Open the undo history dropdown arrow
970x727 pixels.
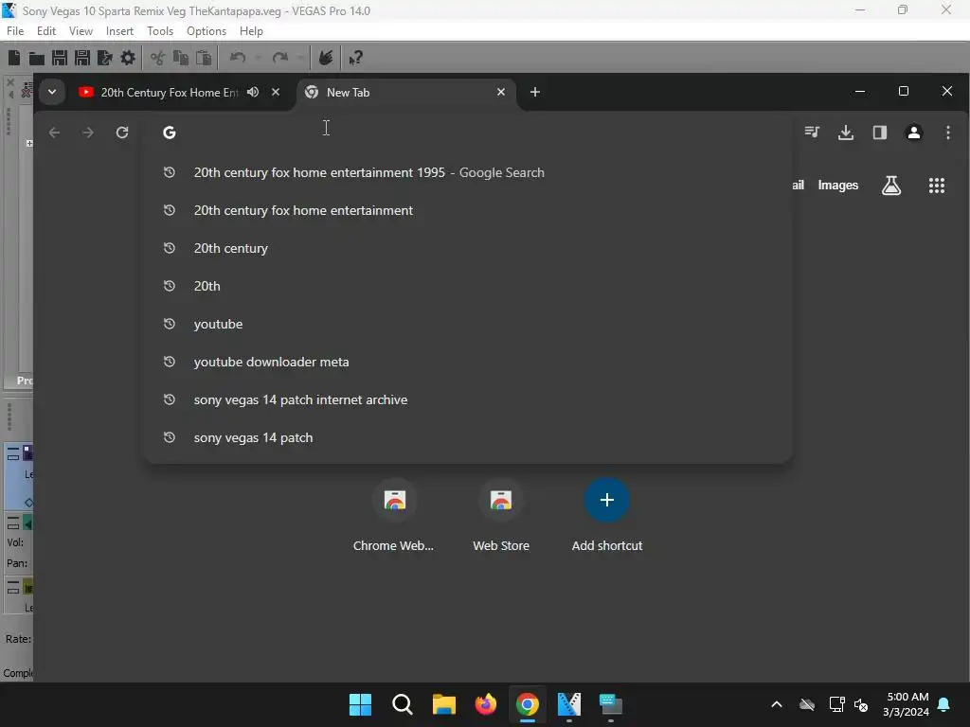coord(258,58)
